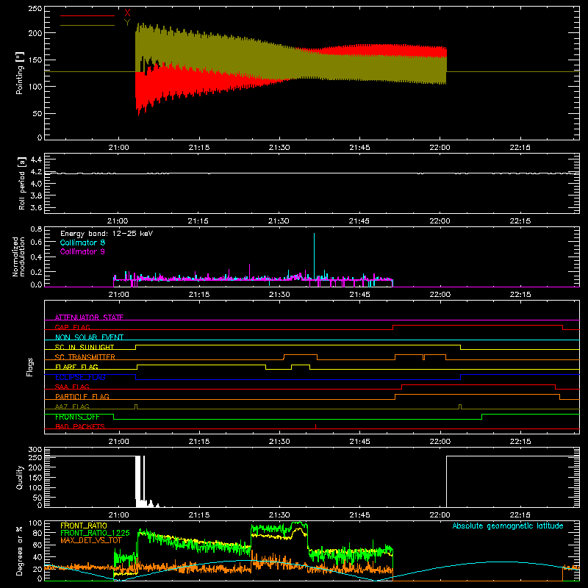Click the FRONTS_OFF flag label
Image resolution: width=588 pixels, height=588 pixels.
[77, 417]
